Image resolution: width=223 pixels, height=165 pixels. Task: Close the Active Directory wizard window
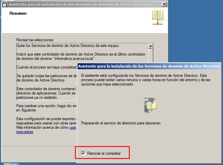[164, 5]
